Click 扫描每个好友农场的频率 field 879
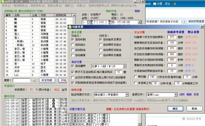This screenshot has height=126, width=205. tap(172, 37)
